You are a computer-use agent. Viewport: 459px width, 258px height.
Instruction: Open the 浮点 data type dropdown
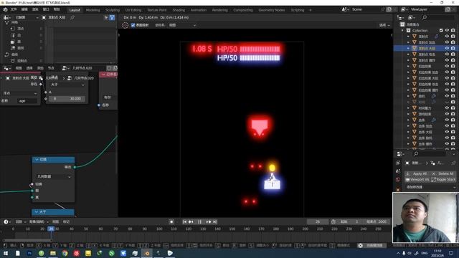point(19,93)
